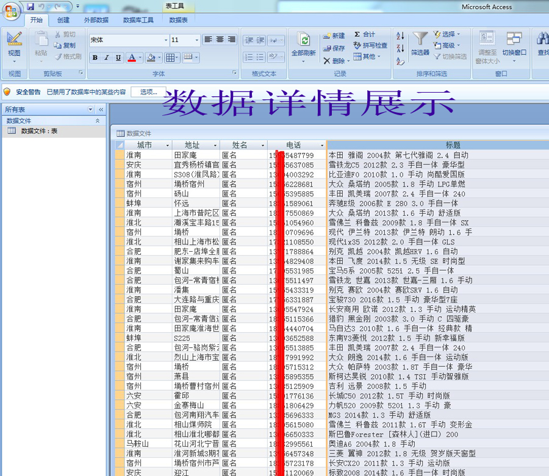Open the Office button menu

(x=11, y=11)
